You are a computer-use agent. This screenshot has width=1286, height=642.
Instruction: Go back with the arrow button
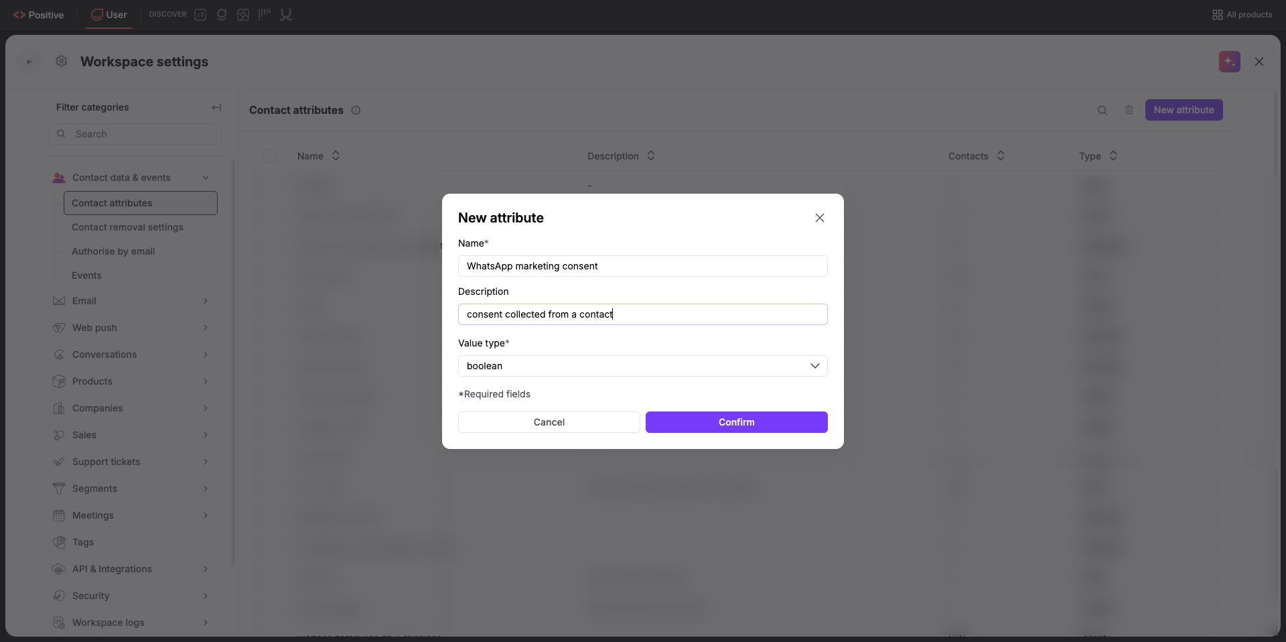click(29, 62)
